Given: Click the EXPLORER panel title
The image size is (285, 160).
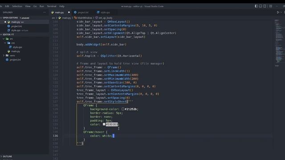Looking at the screenshot, I should (8, 12).
